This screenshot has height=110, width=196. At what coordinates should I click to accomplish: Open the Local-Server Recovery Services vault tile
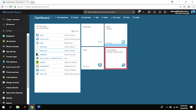click(x=116, y=58)
